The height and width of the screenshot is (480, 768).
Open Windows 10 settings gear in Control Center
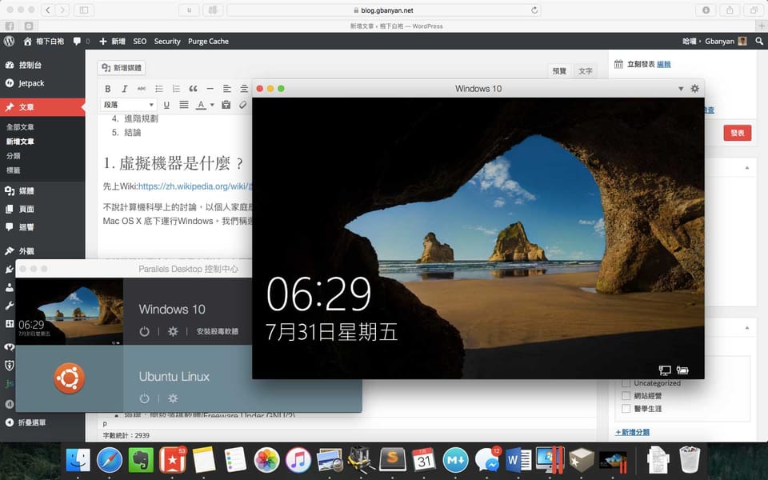coord(173,331)
